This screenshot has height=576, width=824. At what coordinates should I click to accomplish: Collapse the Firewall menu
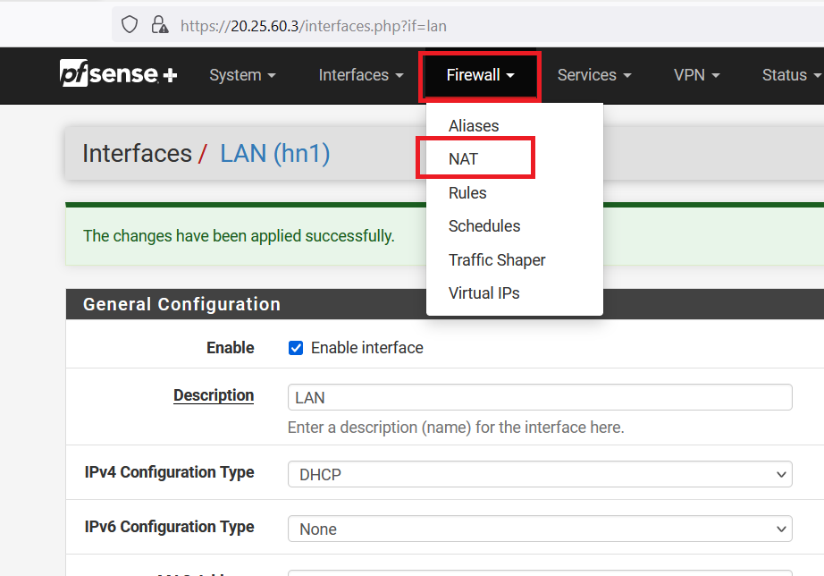(x=480, y=75)
